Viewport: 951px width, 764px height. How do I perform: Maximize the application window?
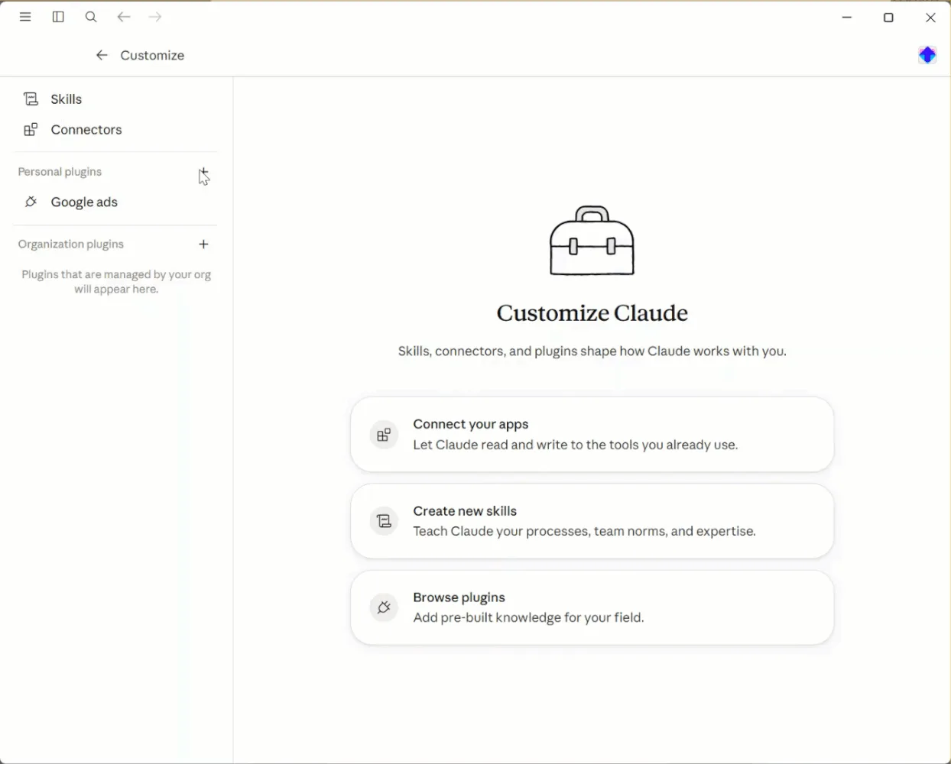click(888, 17)
